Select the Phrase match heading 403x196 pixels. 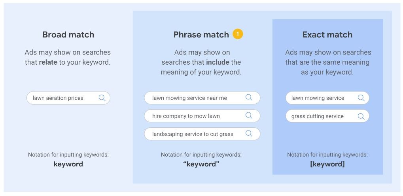point(201,35)
